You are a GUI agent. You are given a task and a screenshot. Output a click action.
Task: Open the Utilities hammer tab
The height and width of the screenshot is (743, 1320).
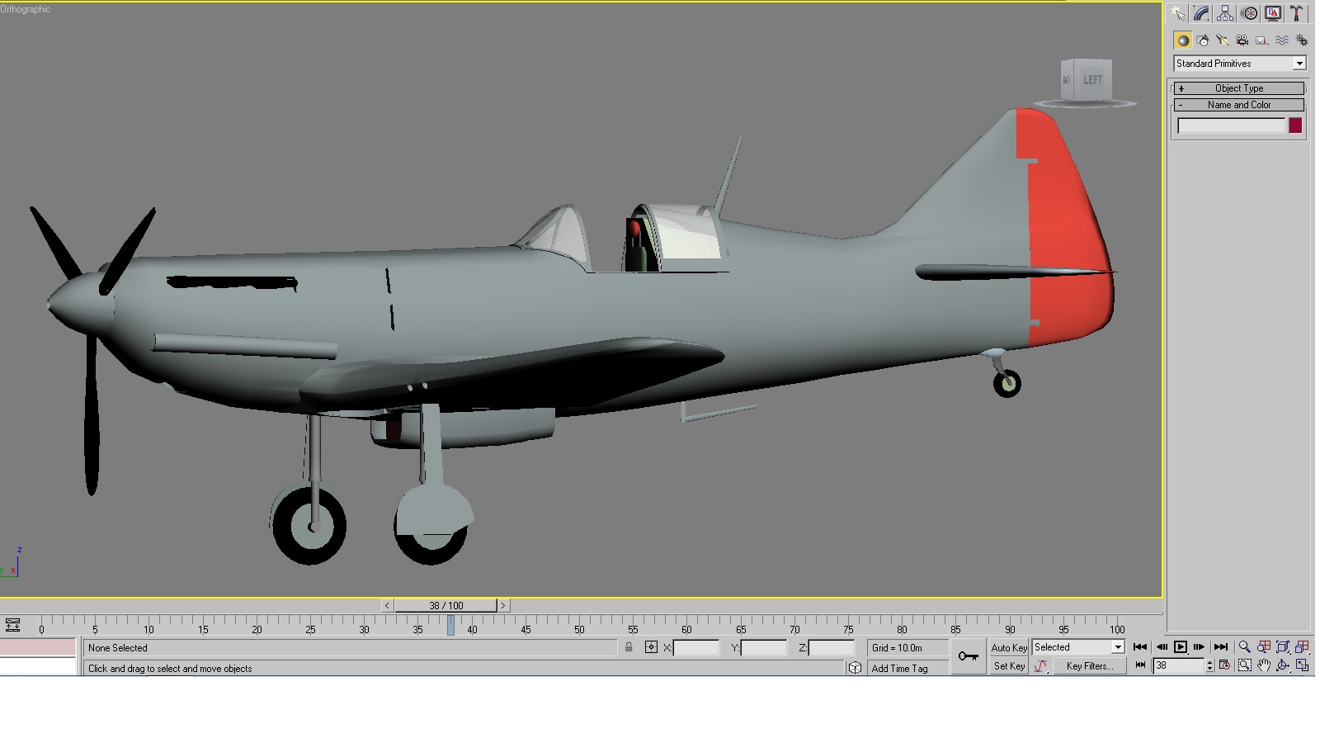[x=1296, y=13]
